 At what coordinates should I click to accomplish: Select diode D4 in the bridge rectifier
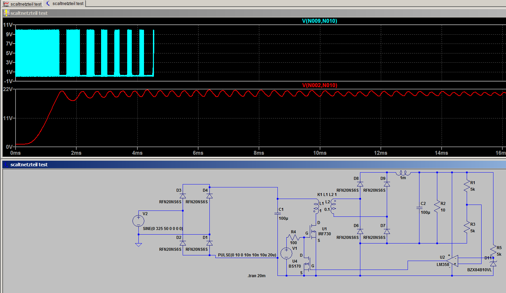pyautogui.click(x=209, y=196)
